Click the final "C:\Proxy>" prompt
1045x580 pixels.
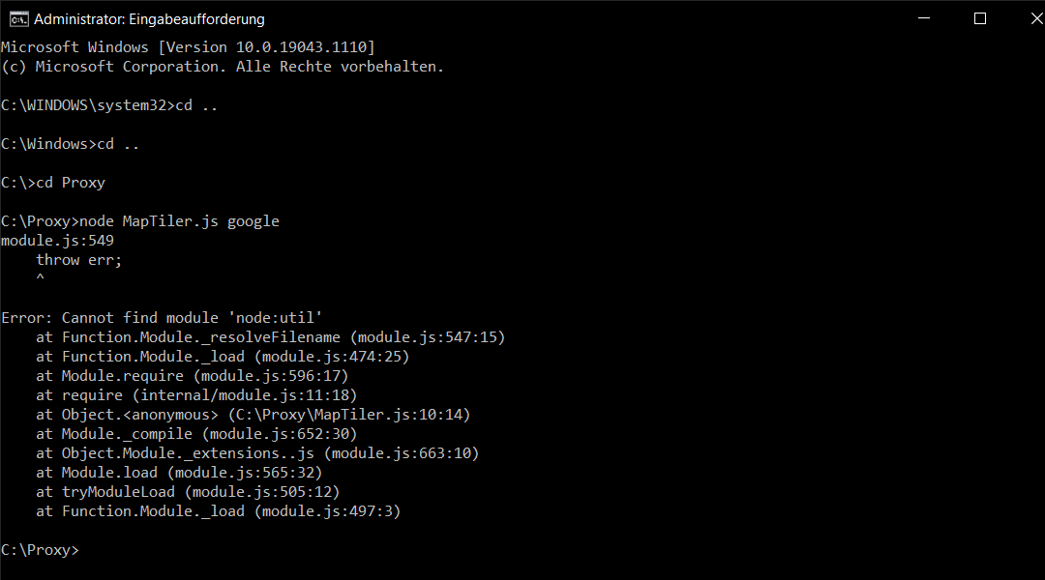coord(40,550)
